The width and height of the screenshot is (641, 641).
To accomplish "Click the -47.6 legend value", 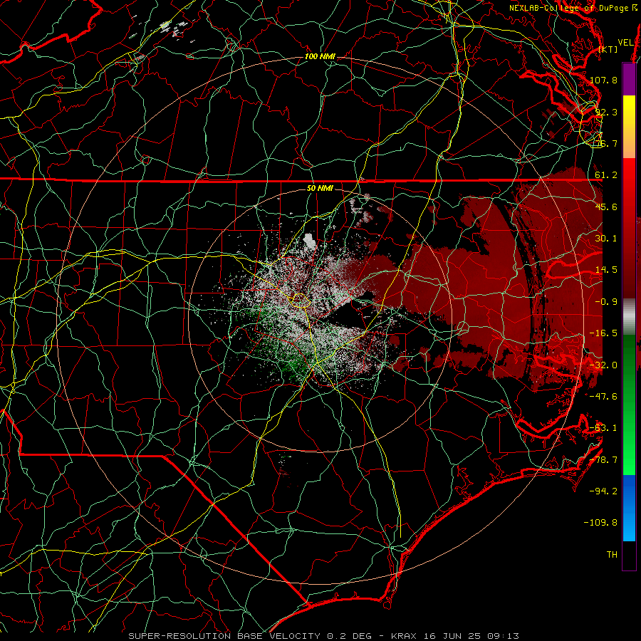I will point(603,397).
